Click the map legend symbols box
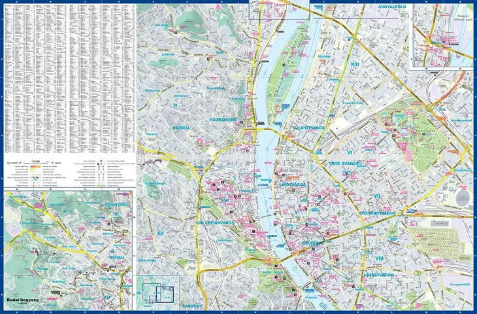This screenshot has height=314, width=477. pyautogui.click(x=70, y=173)
